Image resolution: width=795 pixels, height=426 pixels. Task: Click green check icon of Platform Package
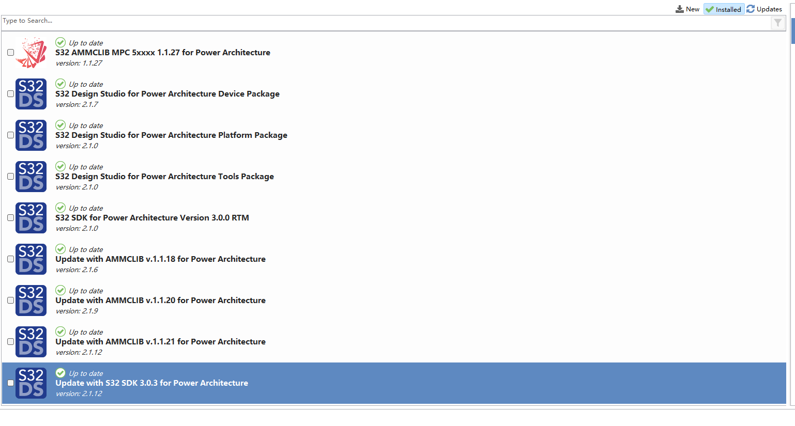pyautogui.click(x=60, y=125)
